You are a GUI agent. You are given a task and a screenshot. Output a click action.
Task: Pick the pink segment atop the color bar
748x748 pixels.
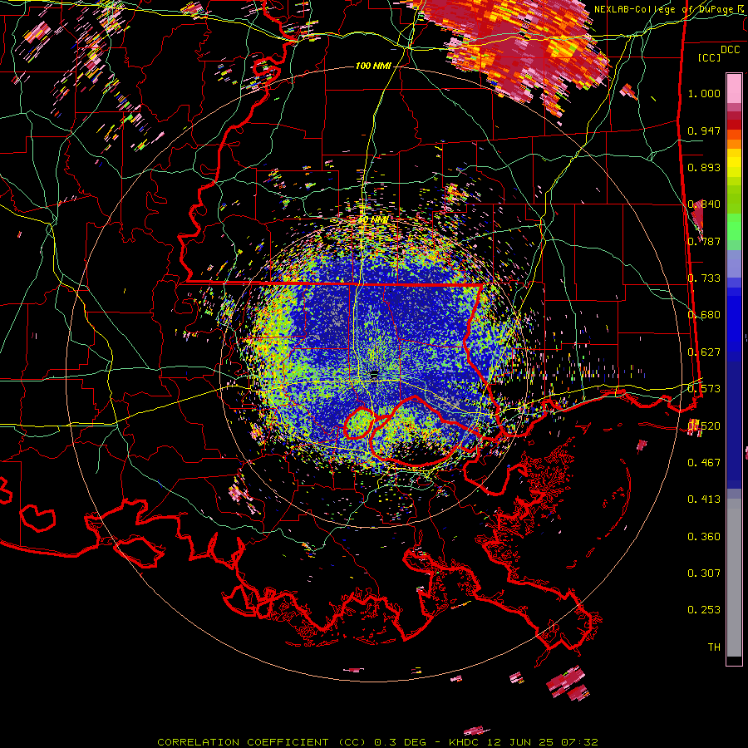point(734,89)
